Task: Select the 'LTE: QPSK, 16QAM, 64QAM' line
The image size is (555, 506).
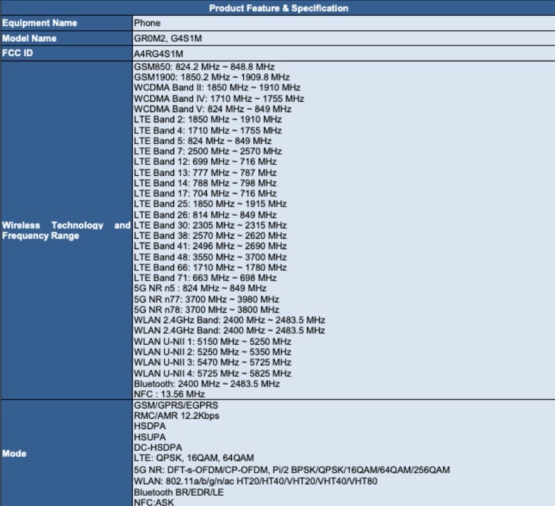Action: 193,458
